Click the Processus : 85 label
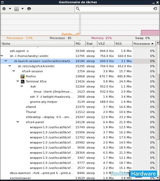This screenshot has width=160, height=181. 61,38
